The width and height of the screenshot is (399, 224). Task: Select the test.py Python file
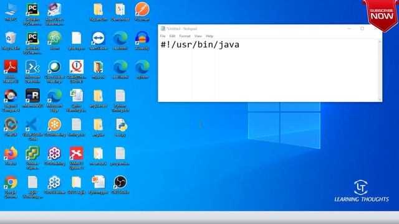coord(120,128)
